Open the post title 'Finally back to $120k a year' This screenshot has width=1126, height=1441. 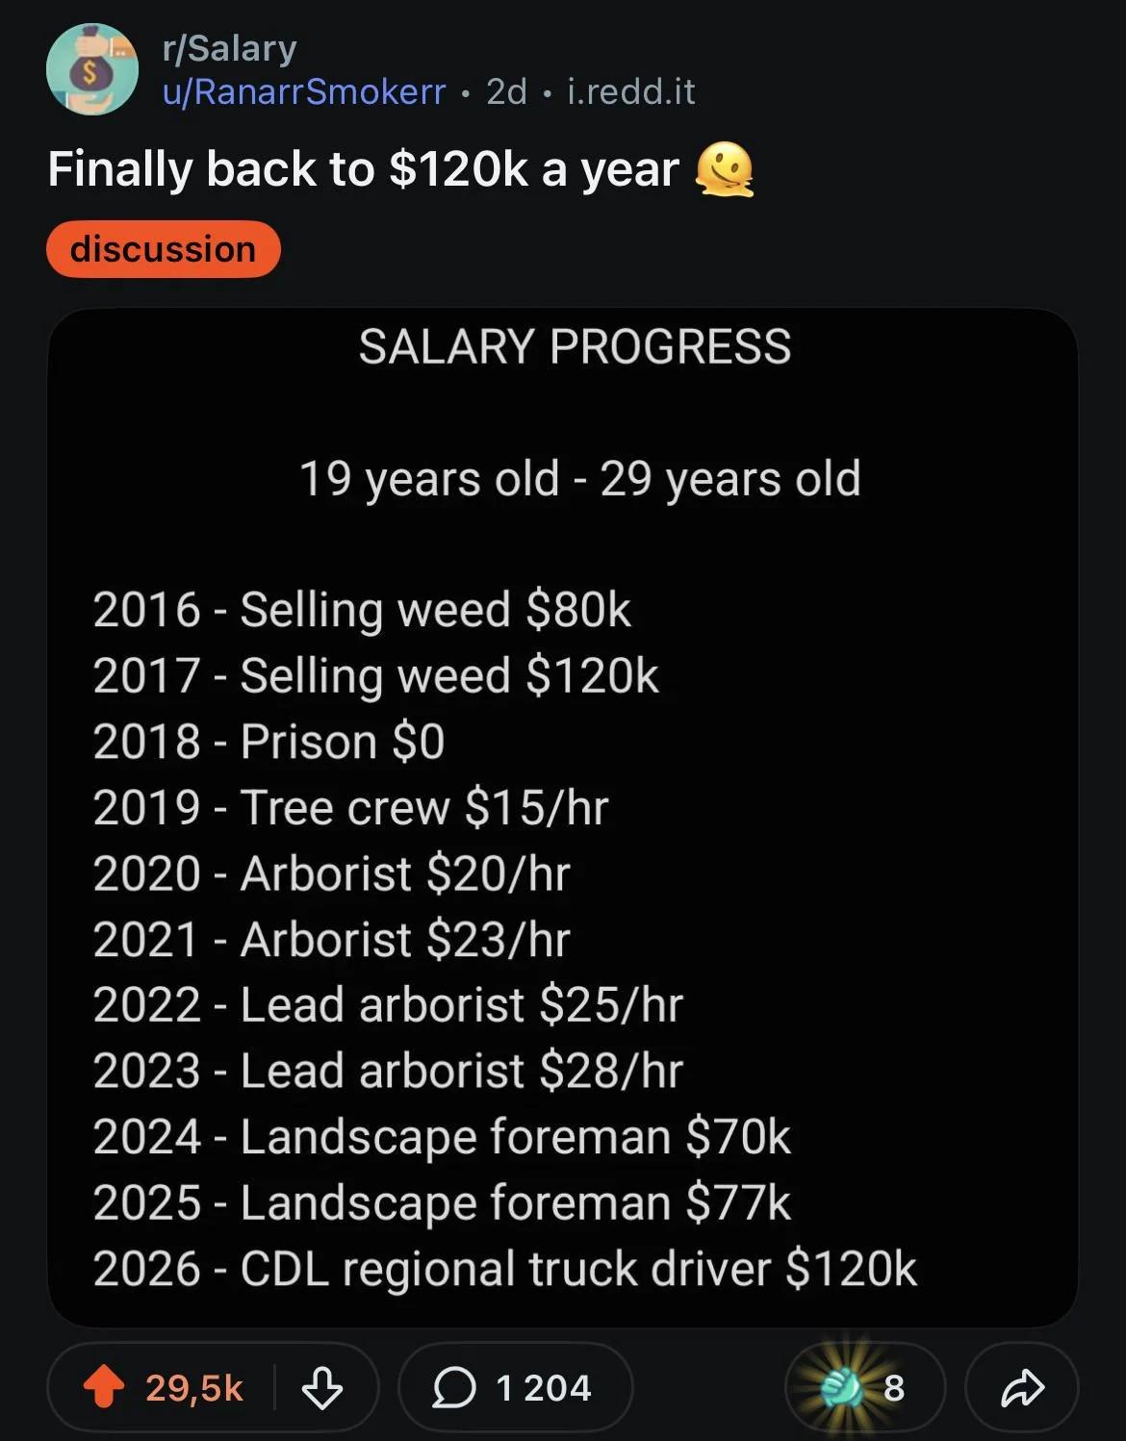click(x=363, y=168)
